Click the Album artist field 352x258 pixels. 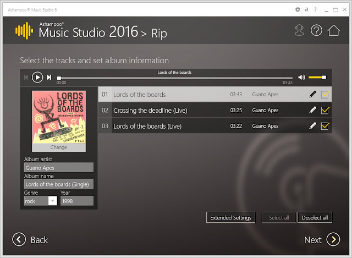(59, 168)
